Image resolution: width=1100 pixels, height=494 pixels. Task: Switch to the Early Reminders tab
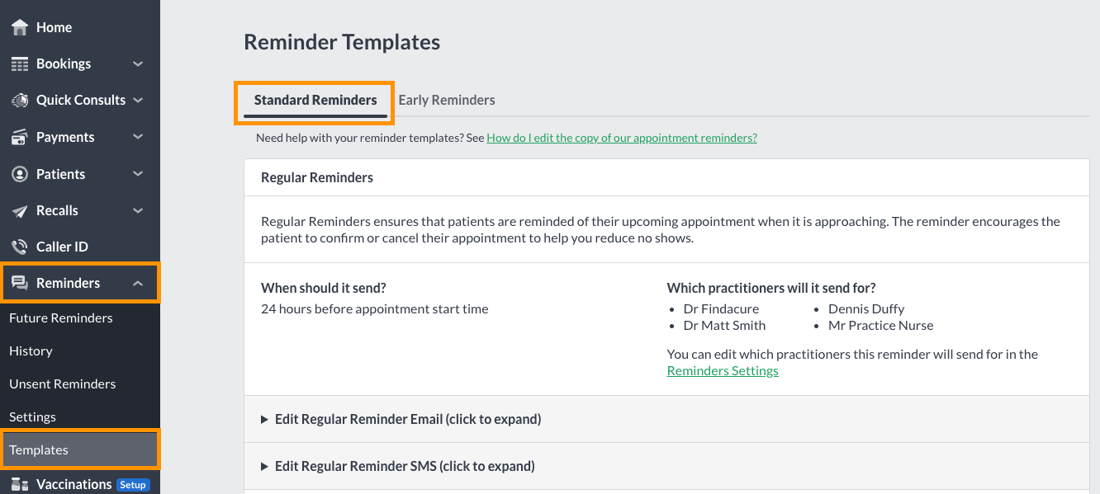click(x=447, y=100)
